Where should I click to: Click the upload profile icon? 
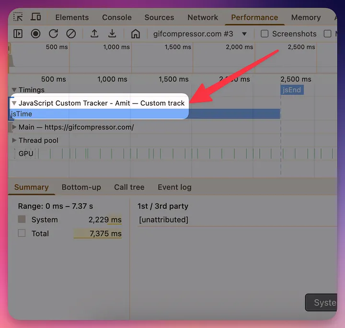tap(94, 34)
